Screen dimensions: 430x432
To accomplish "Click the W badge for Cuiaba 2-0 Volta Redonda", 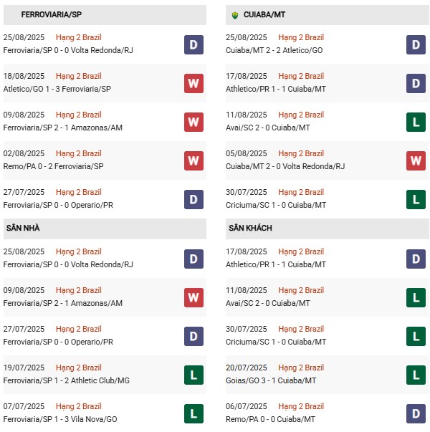I will point(416,160).
